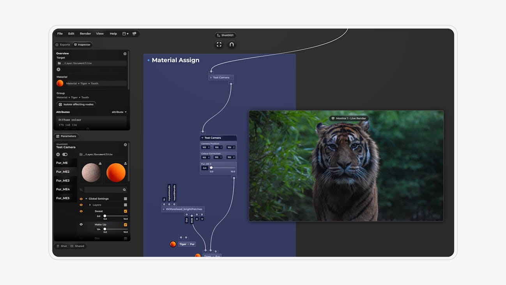Click the Sweat slider track

[115, 216]
